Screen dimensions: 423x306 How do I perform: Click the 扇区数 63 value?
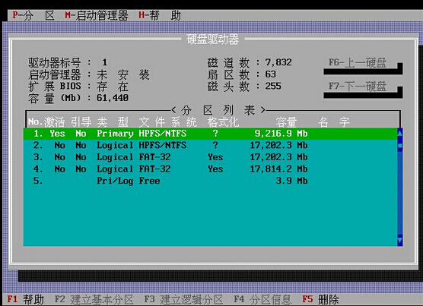pyautogui.click(x=270, y=74)
